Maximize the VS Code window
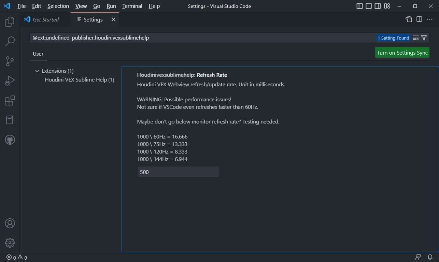This screenshot has width=439, height=262. 415,6
